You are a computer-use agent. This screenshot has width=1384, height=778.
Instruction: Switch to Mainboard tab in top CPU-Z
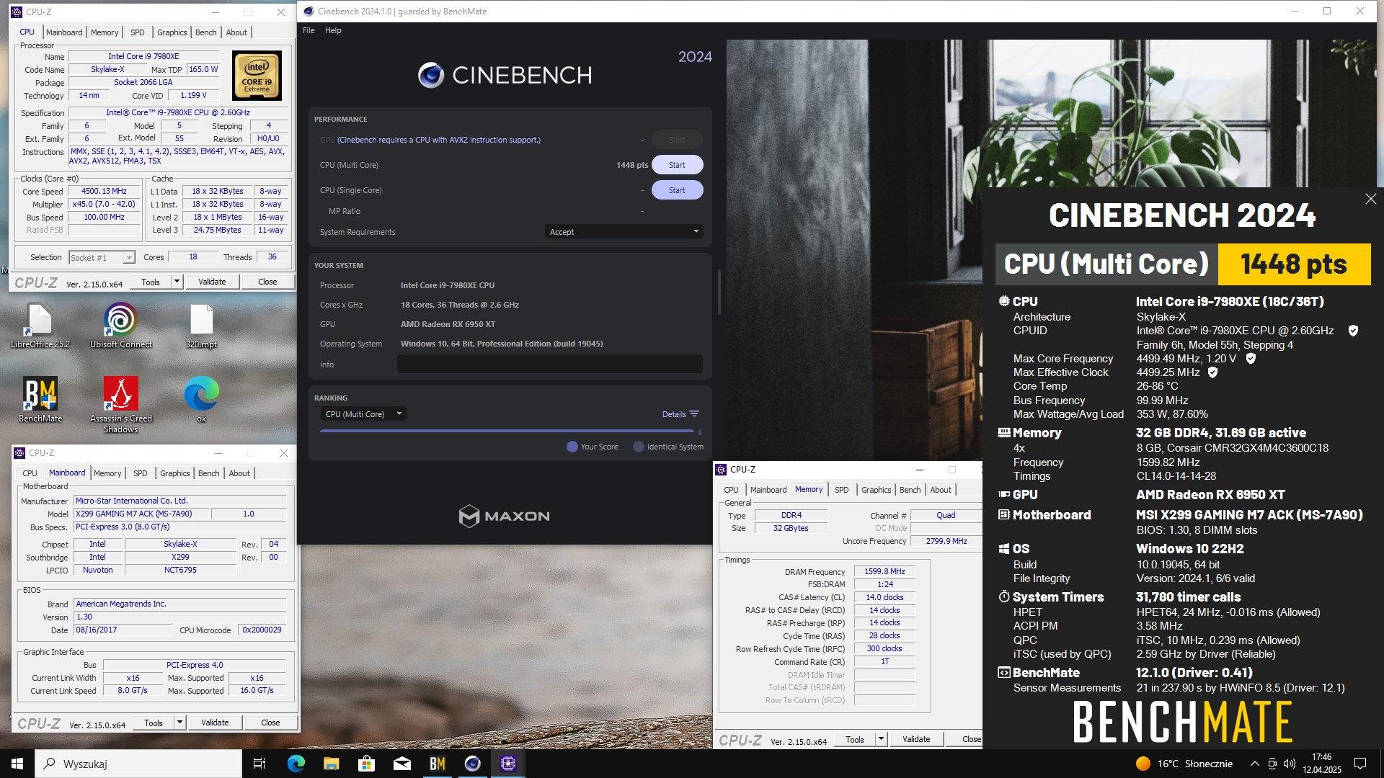pyautogui.click(x=64, y=32)
